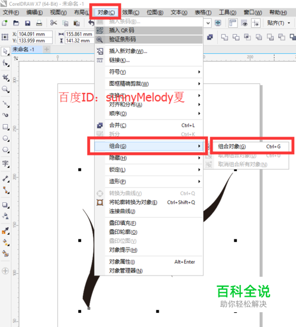Viewport: 296px width, 327px height.
Task: Open the 文本(X) menu
Action: pyautogui.click(x=179, y=12)
